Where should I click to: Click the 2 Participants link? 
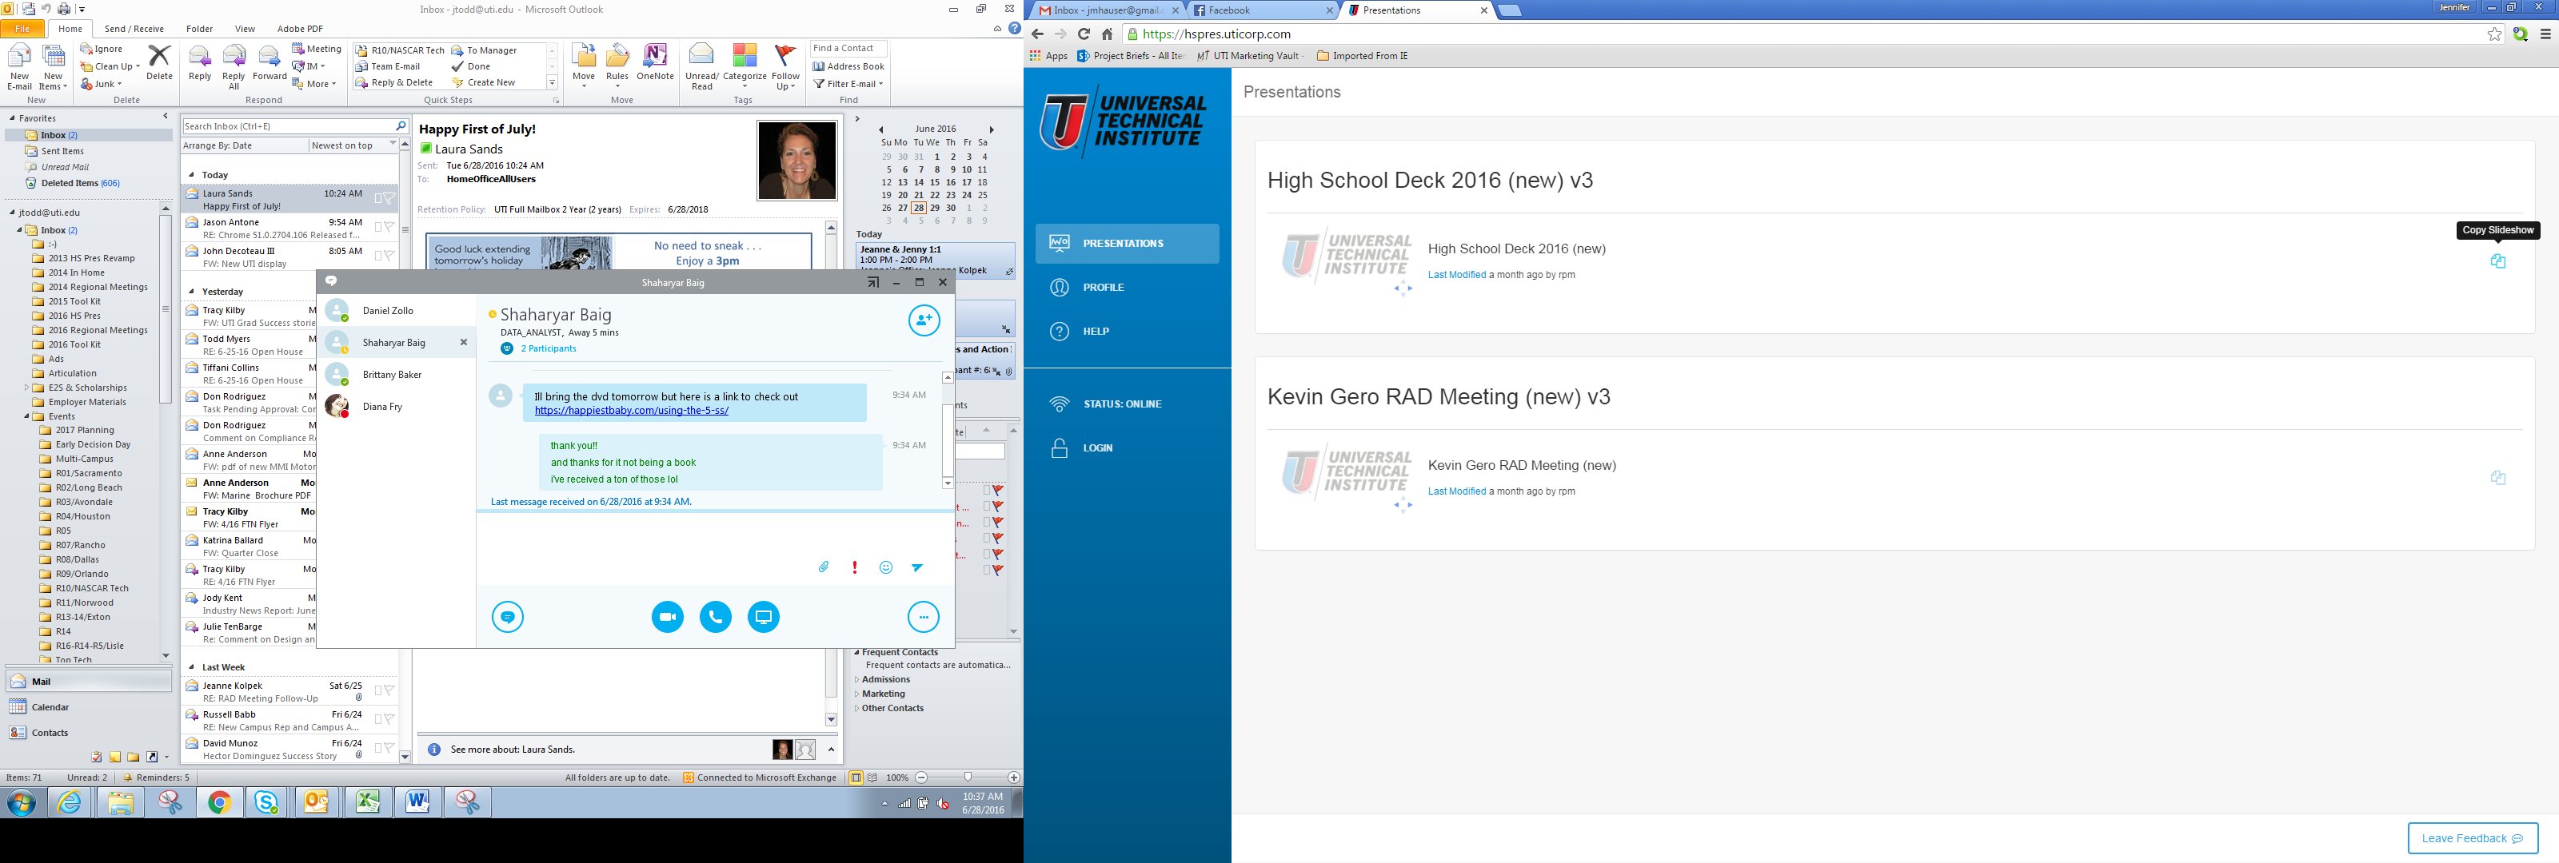549,348
